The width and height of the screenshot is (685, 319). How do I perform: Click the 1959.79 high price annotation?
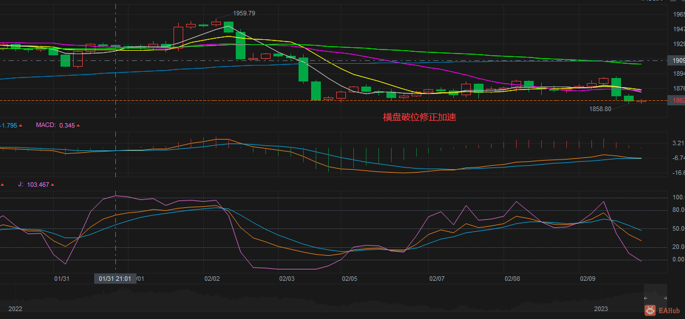click(x=244, y=13)
